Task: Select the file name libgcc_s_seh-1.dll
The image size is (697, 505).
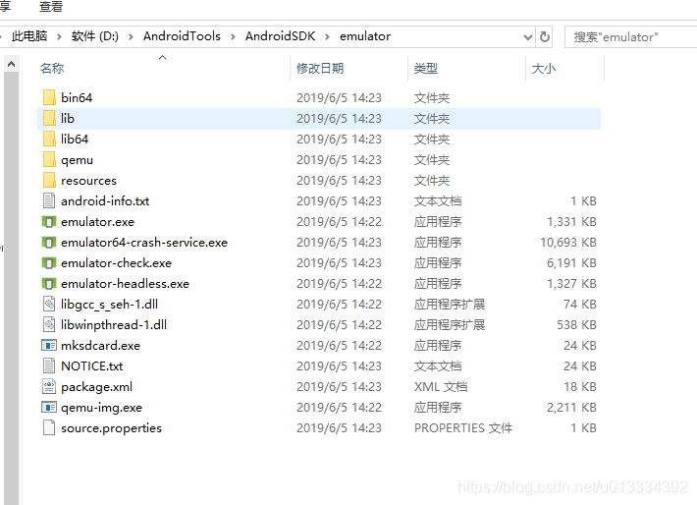Action: coord(109,305)
